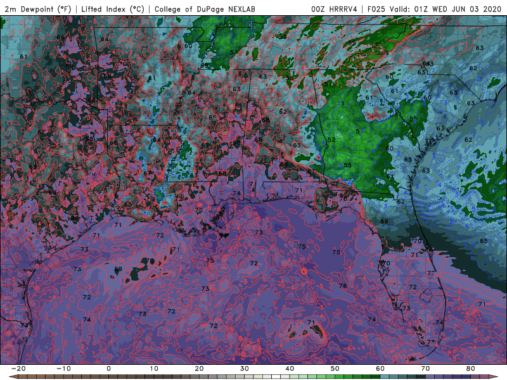This screenshot has height=380, width=507.
Task: Click the 40 label on the color scale
Action: coord(290,369)
